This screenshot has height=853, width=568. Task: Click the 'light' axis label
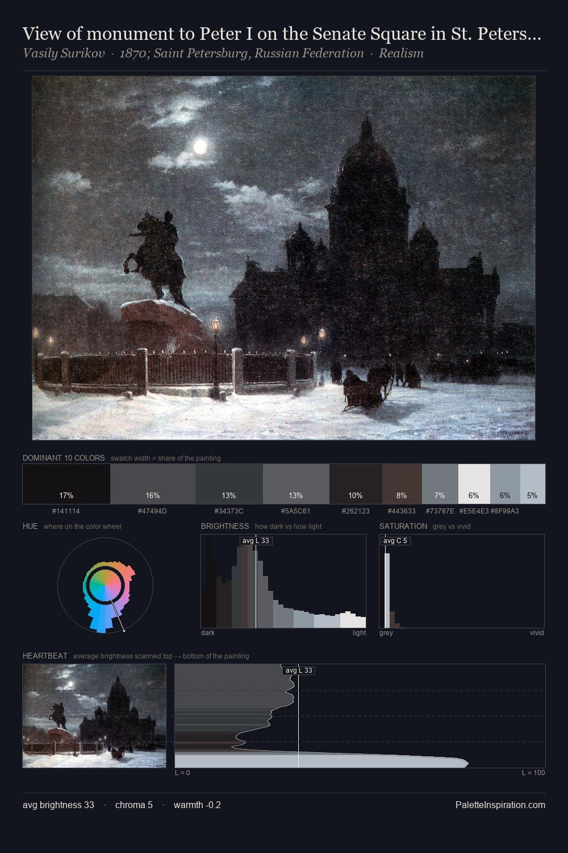point(359,633)
